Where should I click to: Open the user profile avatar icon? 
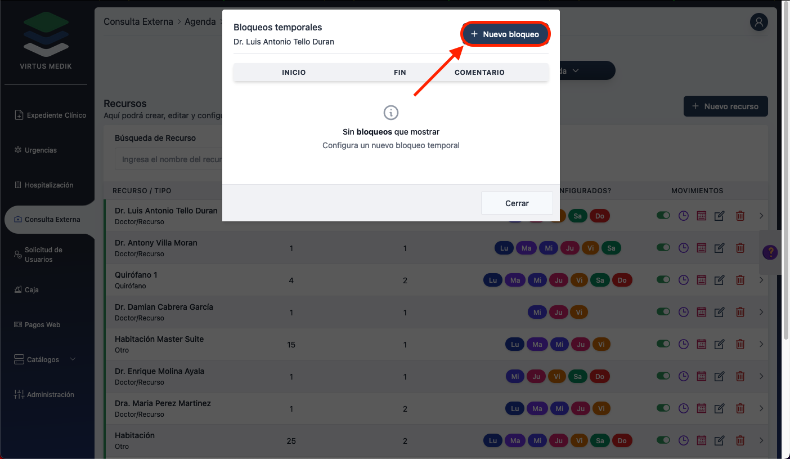[759, 22]
